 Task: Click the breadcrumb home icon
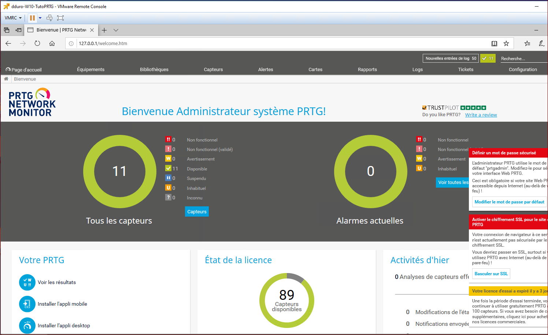pos(6,79)
